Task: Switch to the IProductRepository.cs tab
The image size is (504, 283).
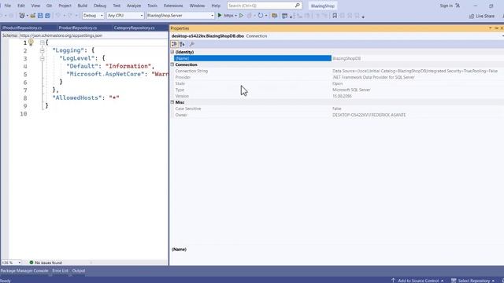Action: 22,28
